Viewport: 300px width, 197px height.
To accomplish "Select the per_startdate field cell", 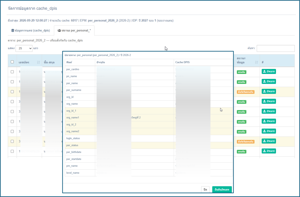I will coord(80,159).
